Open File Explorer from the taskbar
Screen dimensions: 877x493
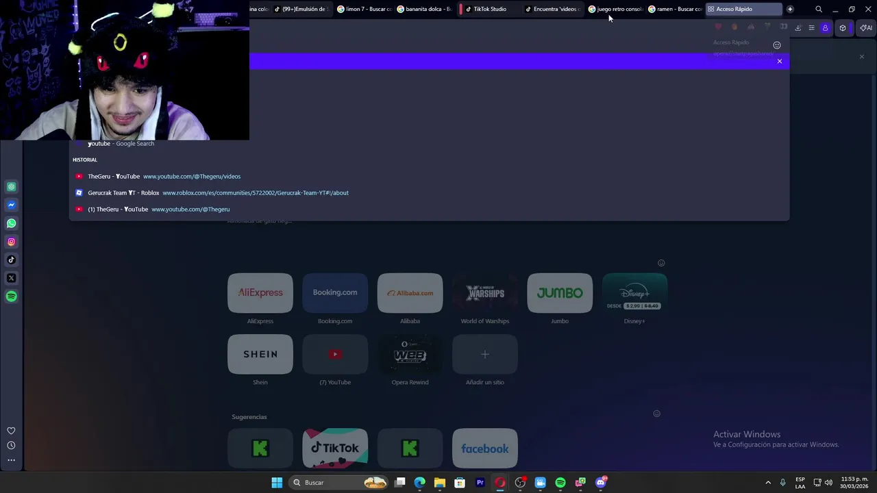coord(440,483)
